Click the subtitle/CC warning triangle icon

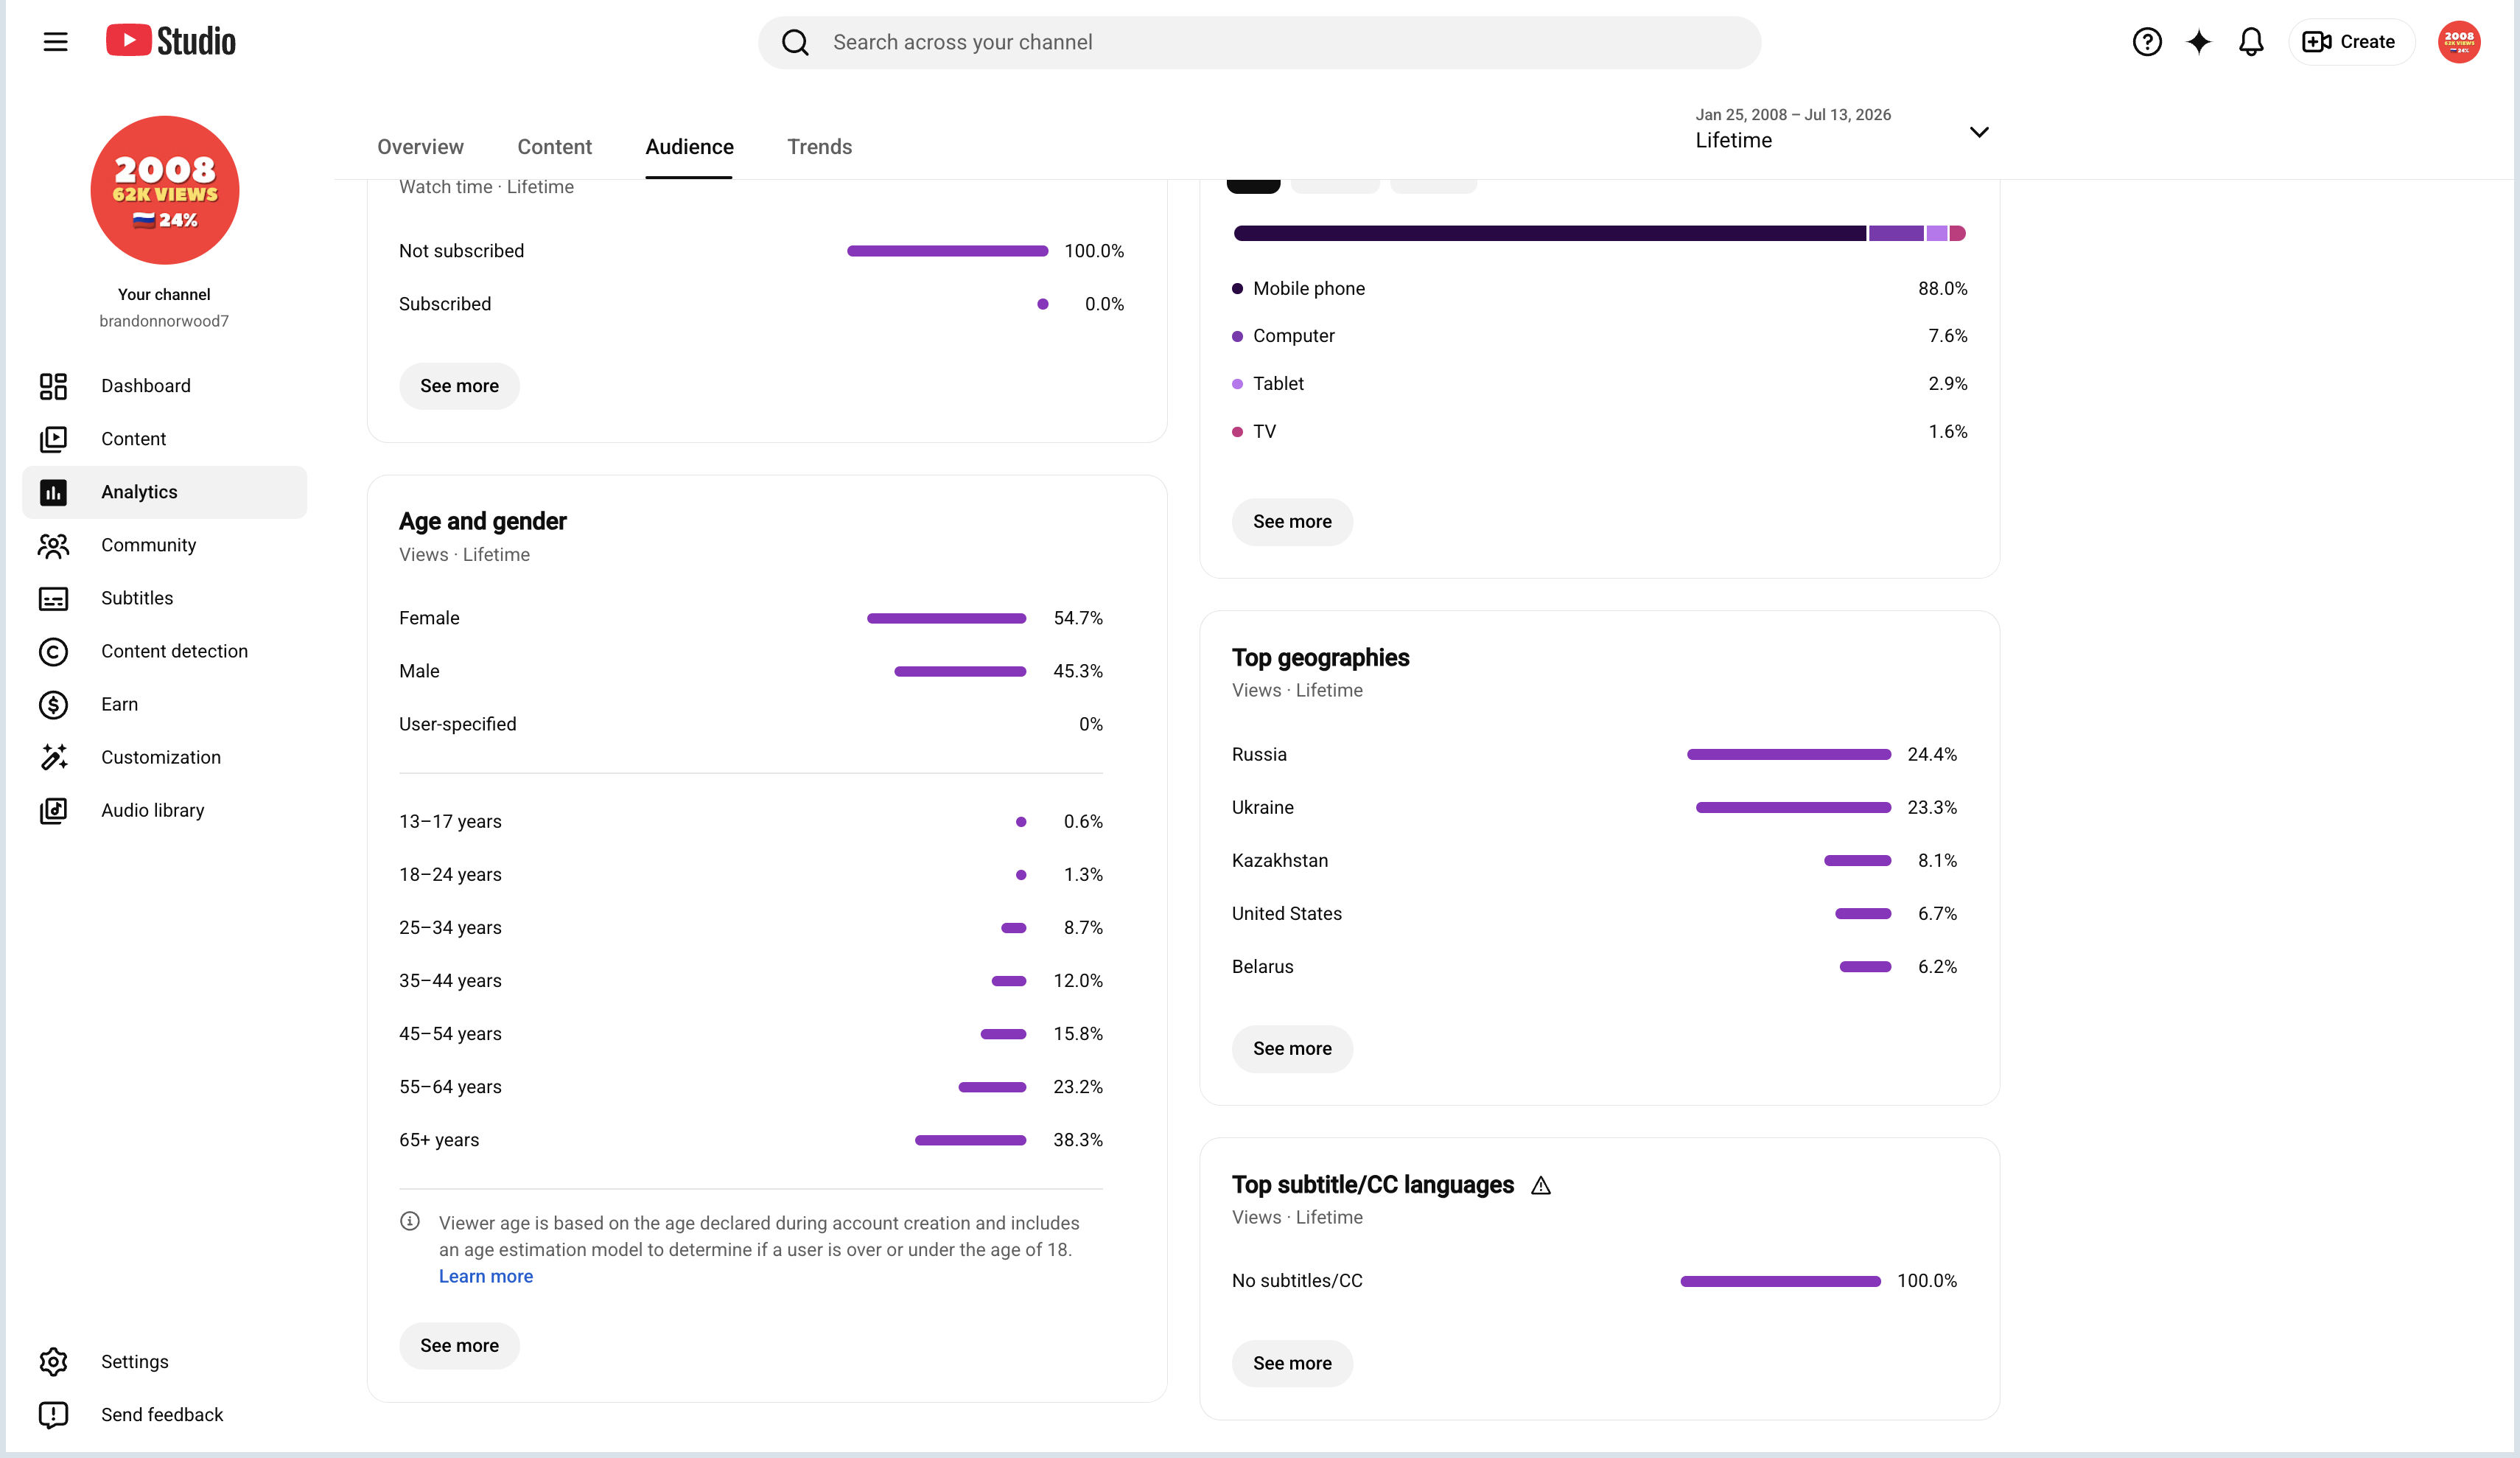tap(1541, 1186)
